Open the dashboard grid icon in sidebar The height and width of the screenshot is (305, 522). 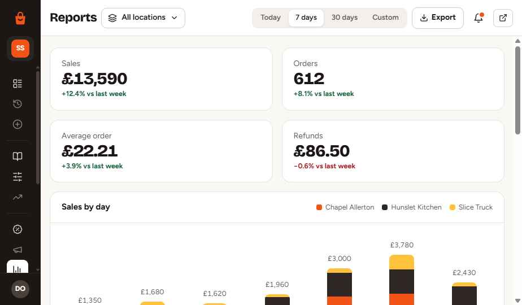(x=18, y=83)
